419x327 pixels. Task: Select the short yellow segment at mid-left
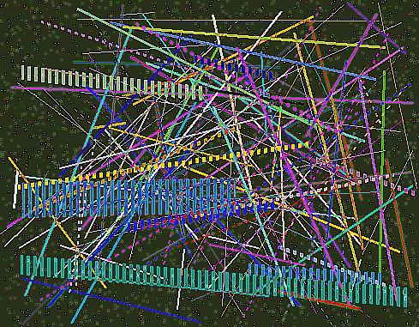[x=110, y=125]
